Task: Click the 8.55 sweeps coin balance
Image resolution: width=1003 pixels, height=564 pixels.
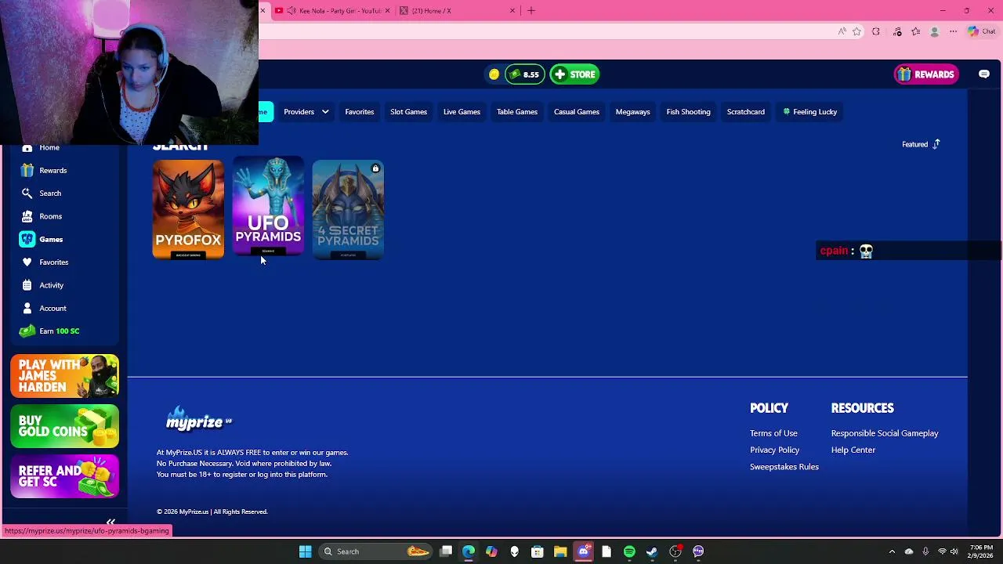Action: point(525,74)
